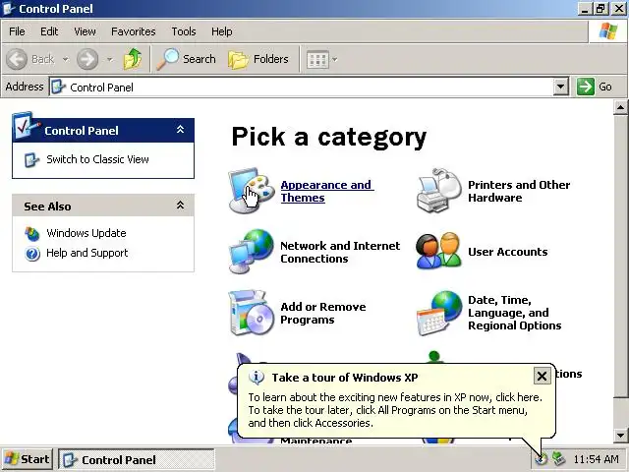629x472 pixels.
Task: Click the Windows Update icon
Action: 32,234
